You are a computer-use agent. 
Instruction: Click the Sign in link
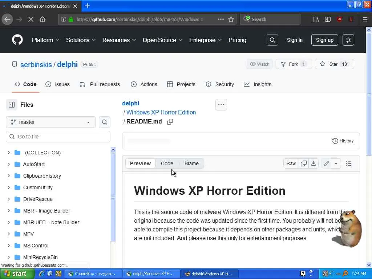(x=295, y=40)
